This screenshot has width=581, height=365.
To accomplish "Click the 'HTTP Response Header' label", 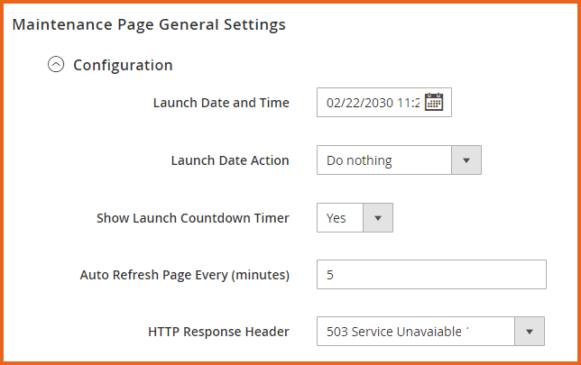I will coord(218,332).
